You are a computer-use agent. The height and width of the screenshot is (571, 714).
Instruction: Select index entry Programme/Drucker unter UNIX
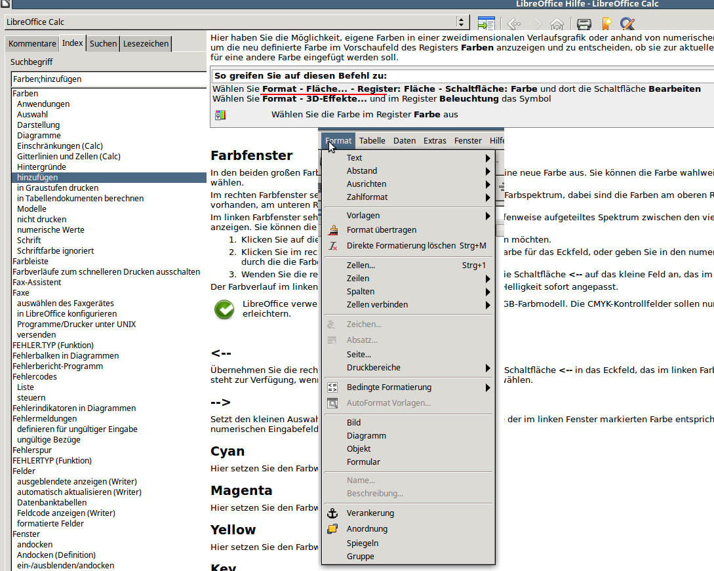(x=77, y=325)
